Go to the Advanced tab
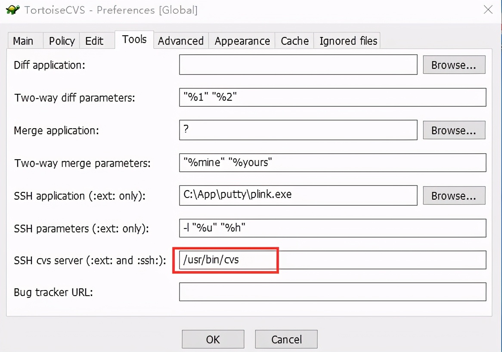This screenshot has width=502, height=352. 181,41
